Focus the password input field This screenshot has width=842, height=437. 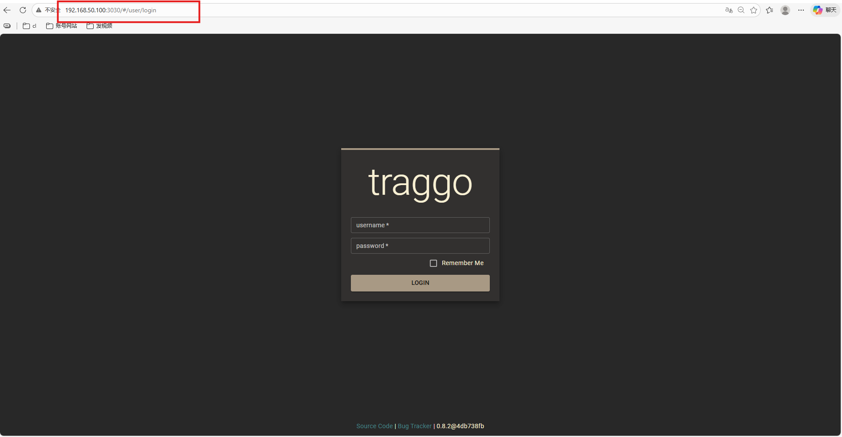(x=420, y=246)
